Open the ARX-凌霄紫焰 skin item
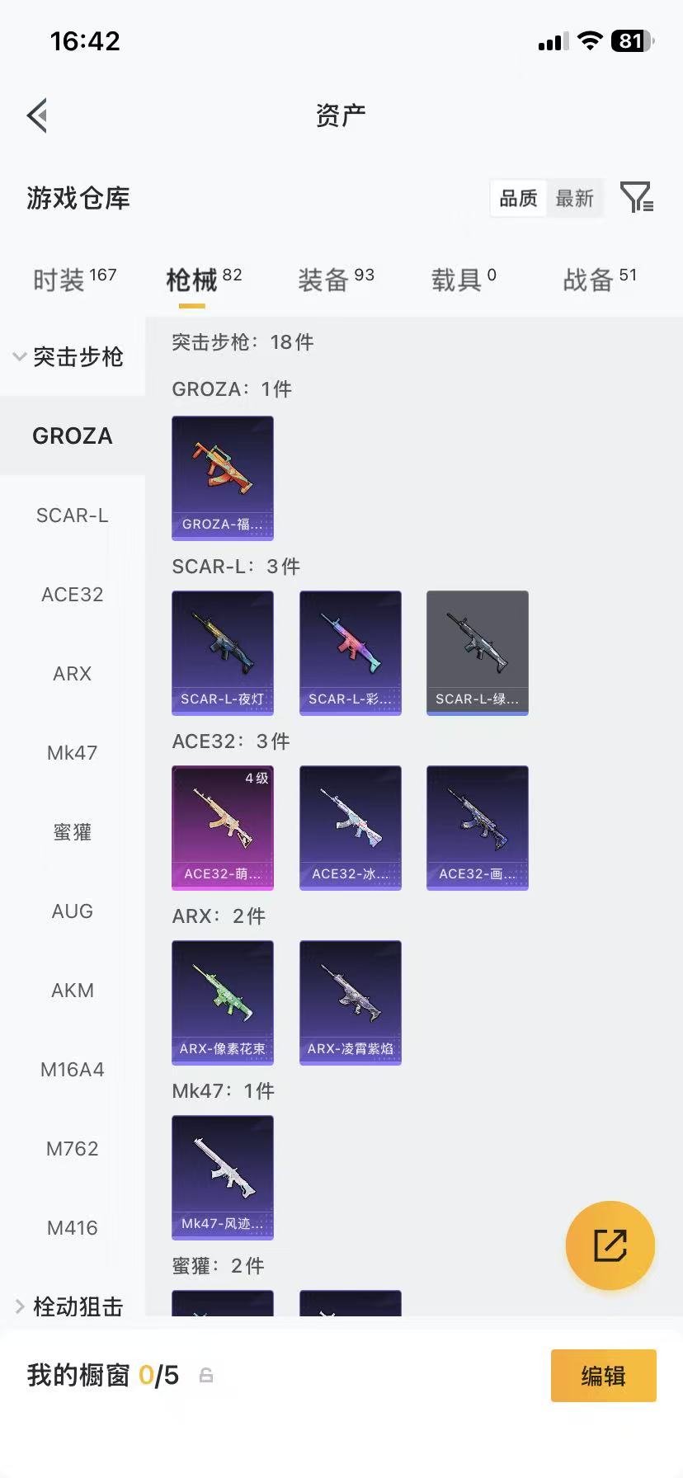Image resolution: width=683 pixels, height=1478 pixels. (x=351, y=1003)
